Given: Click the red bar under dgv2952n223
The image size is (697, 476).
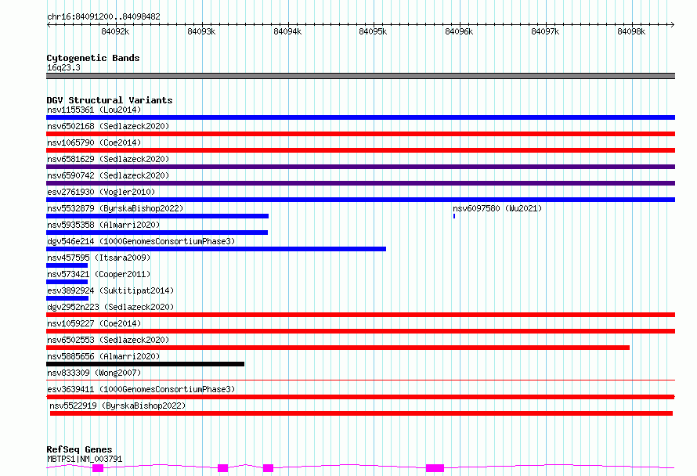Looking at the screenshot, I should 360,315.
